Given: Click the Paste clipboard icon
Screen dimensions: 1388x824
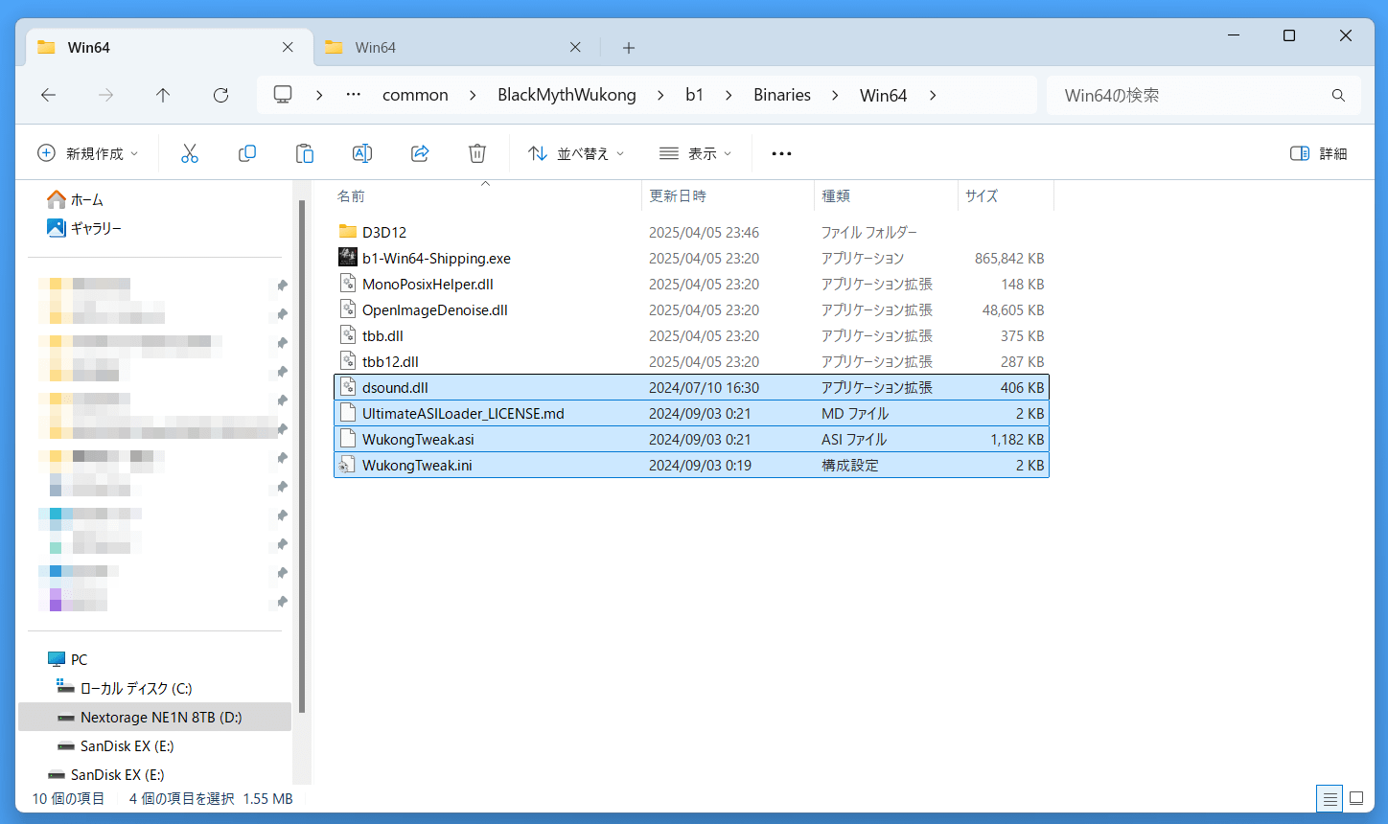Looking at the screenshot, I should [x=305, y=153].
